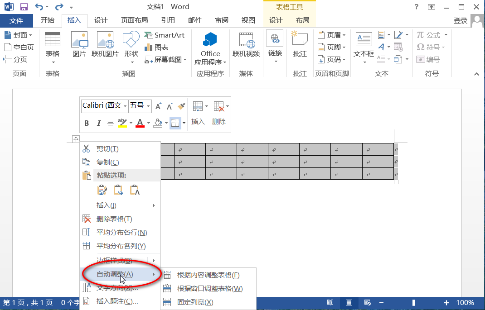Open 插入题注(C)... from the context menu
Viewport: 485px width, 310px height.
120,301
